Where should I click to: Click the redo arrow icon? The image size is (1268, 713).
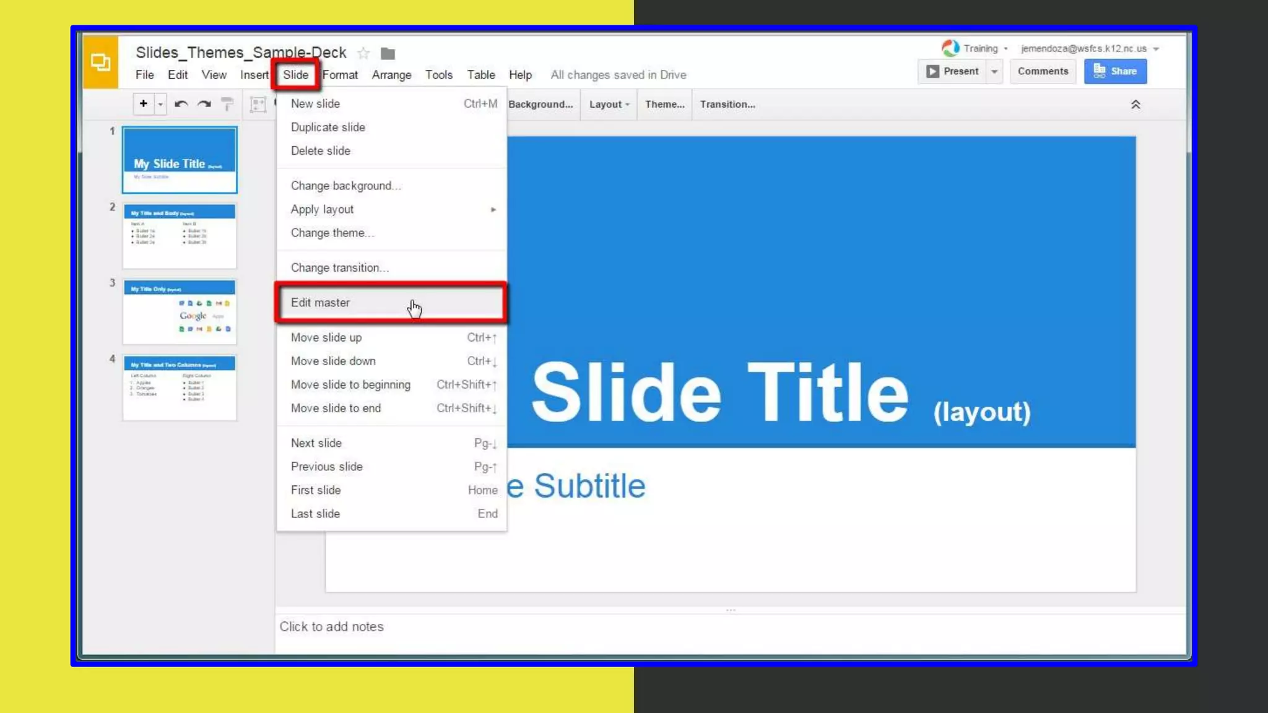204,104
